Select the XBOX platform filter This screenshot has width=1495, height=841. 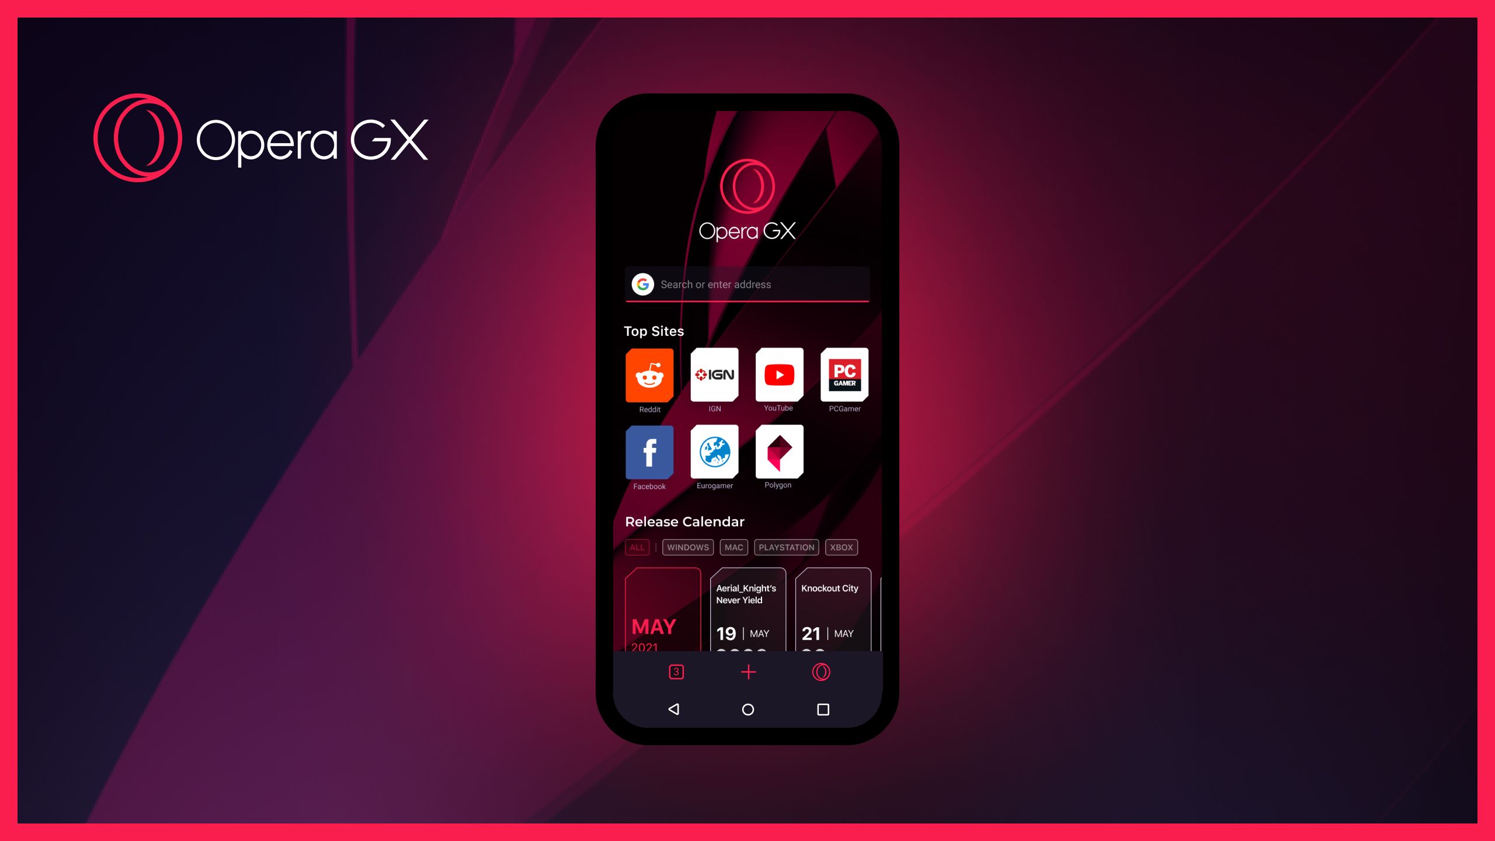click(x=841, y=547)
